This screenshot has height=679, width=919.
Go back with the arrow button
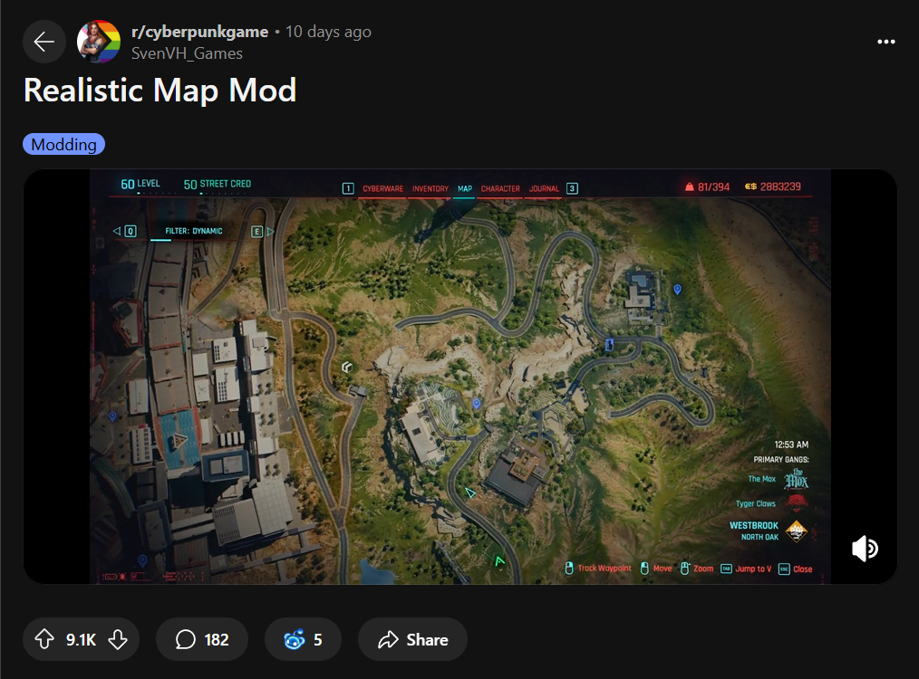44,42
